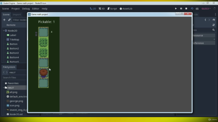Select the Button4 node
218x122 pixels.
point(14,57)
